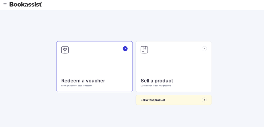Click the empty middle of Redeem voucher card
Image resolution: width=264 pixels, height=127 pixels.
(x=94, y=64)
